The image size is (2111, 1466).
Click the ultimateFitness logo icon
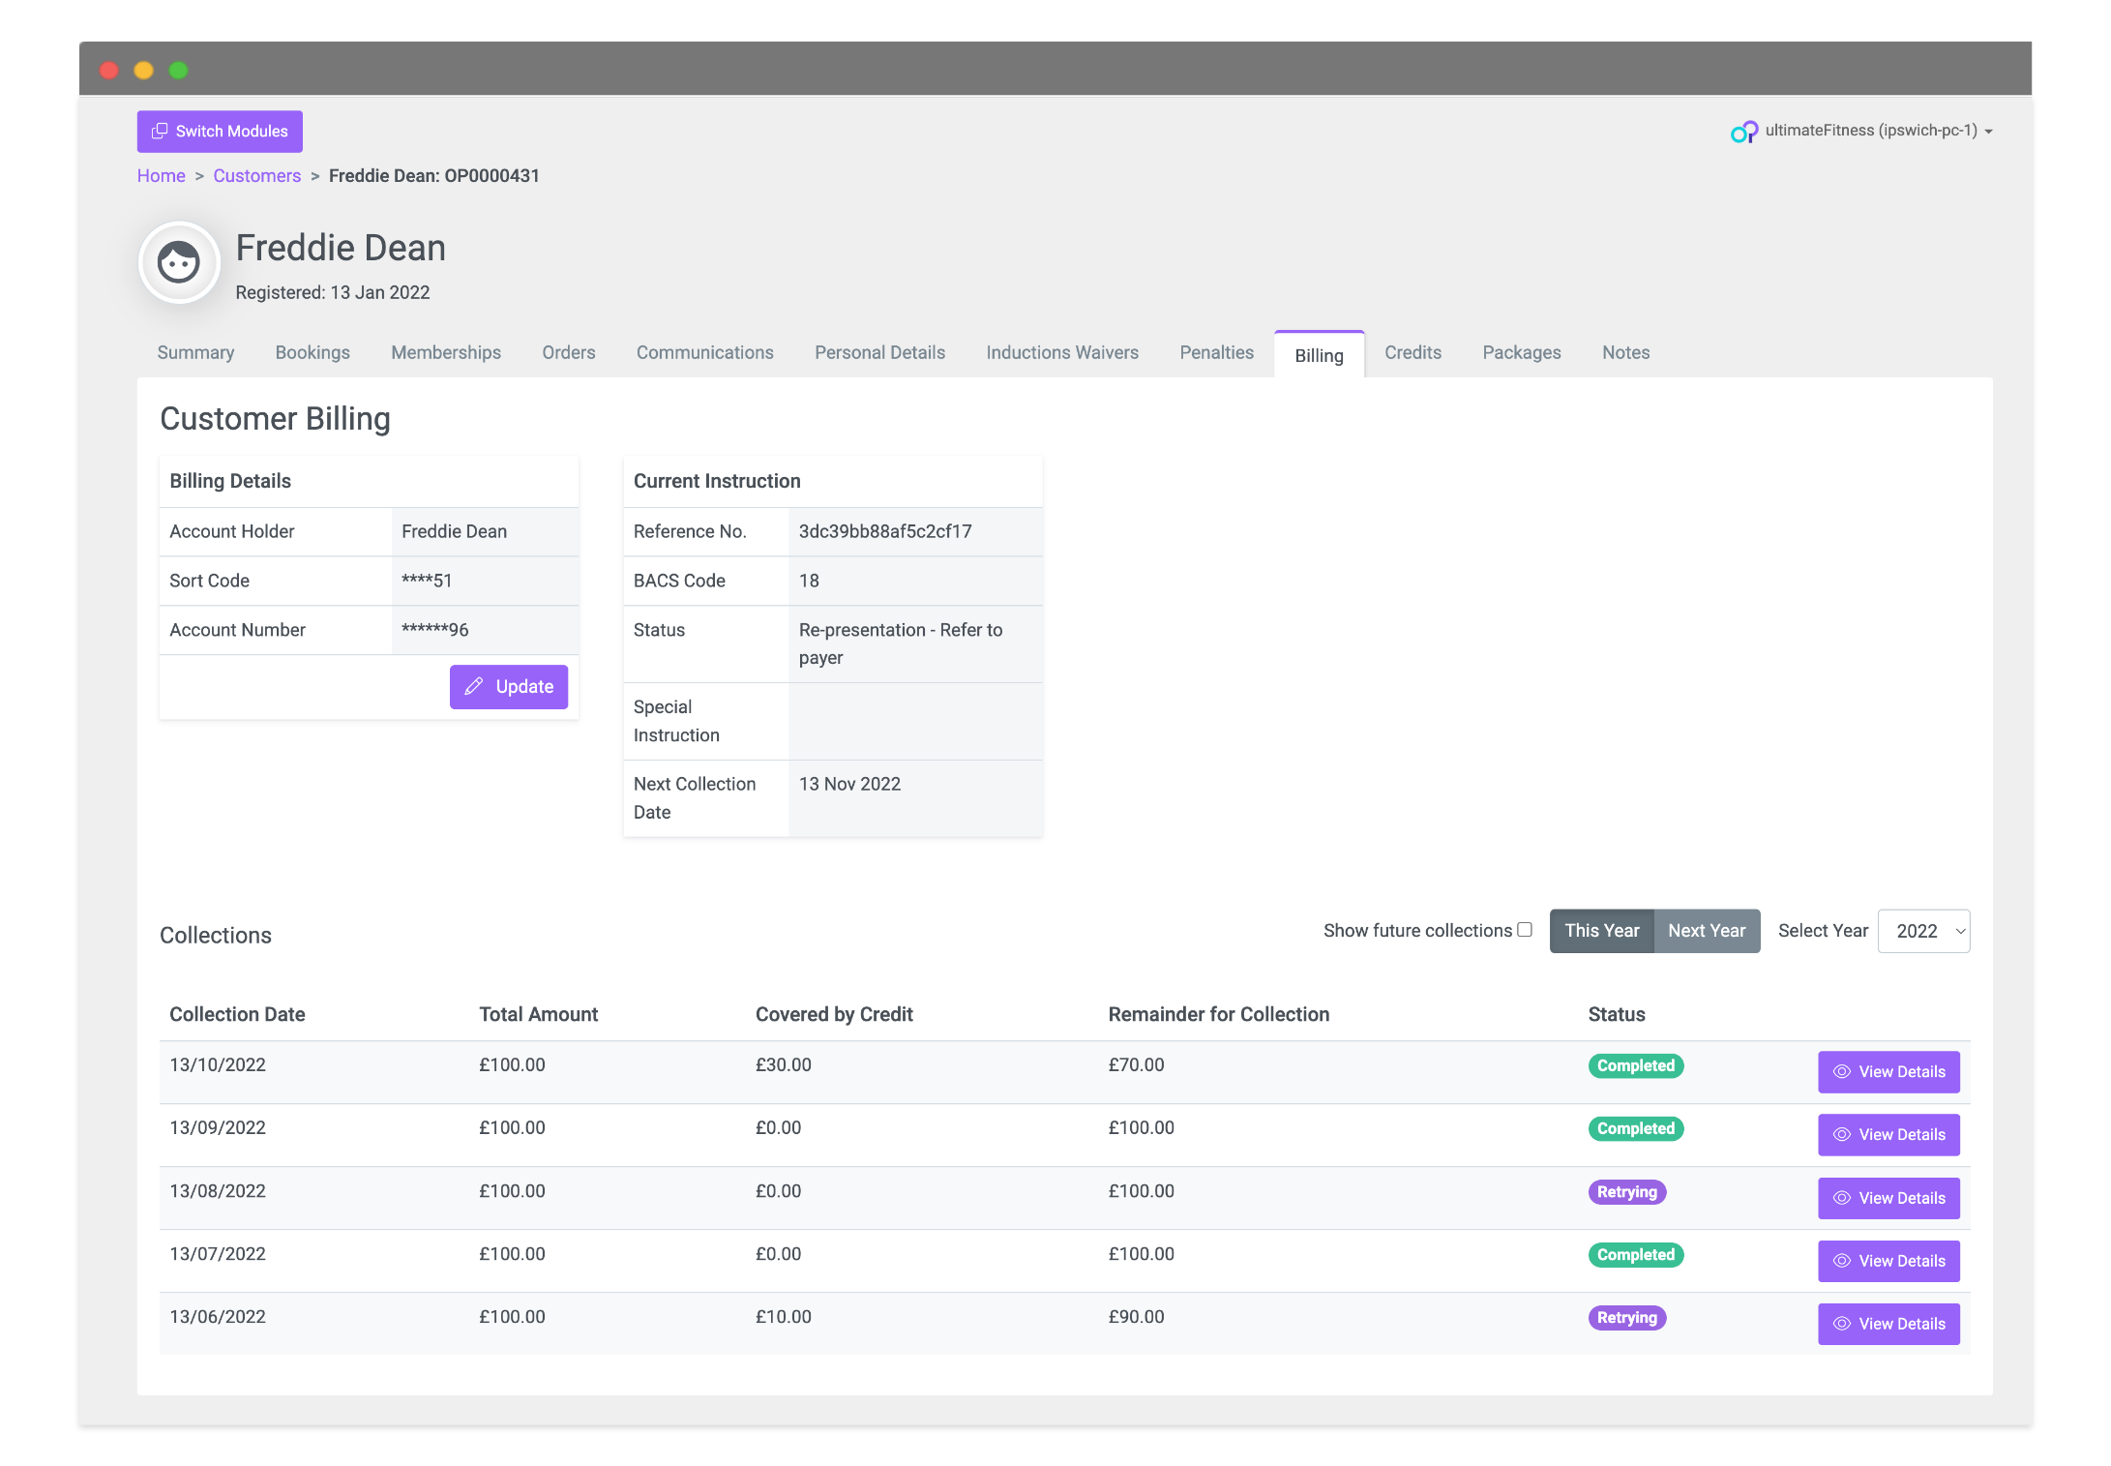(x=1743, y=132)
